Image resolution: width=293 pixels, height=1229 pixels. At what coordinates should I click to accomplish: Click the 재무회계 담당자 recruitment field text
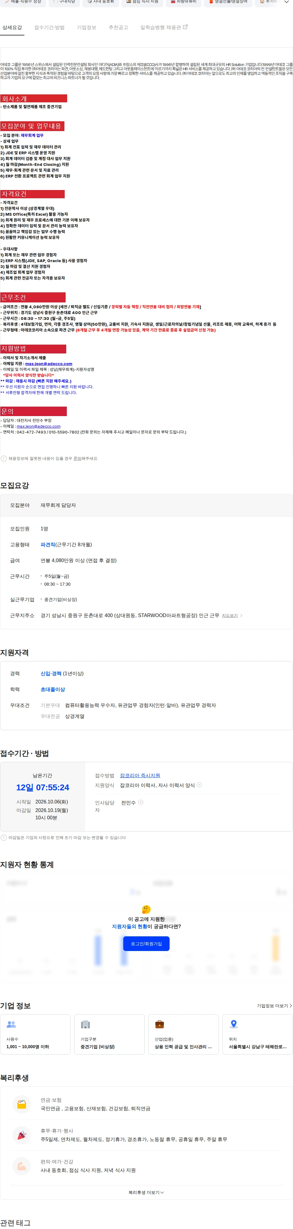(58, 505)
